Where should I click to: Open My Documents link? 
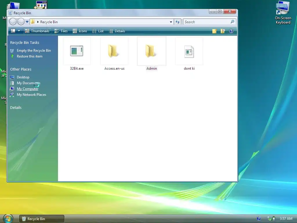[x=28, y=83]
